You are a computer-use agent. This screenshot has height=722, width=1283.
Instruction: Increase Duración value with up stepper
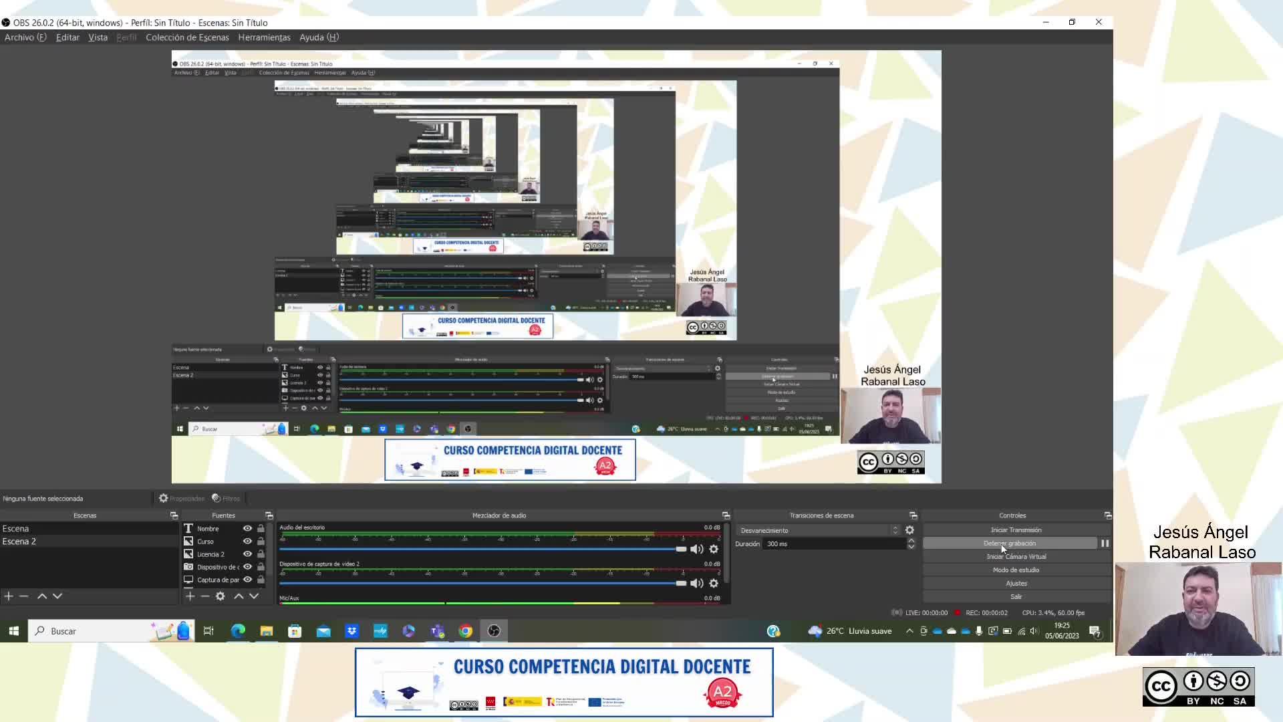coord(911,540)
